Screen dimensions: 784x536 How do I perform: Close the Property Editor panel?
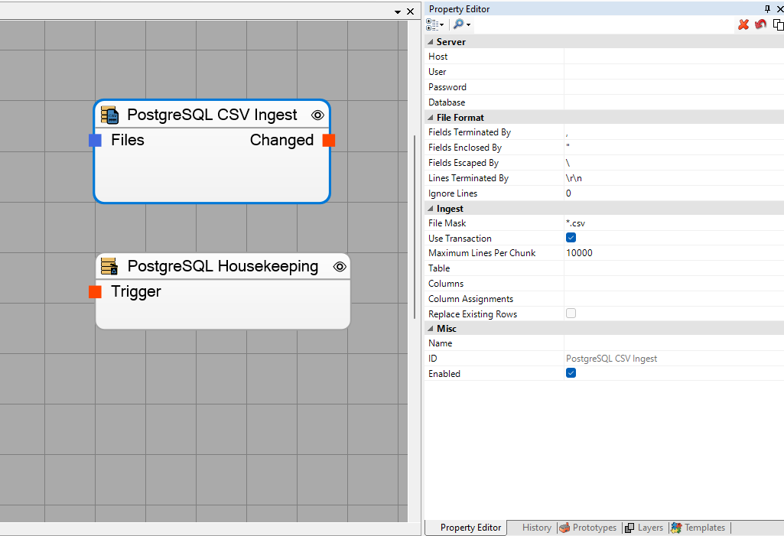[779, 9]
